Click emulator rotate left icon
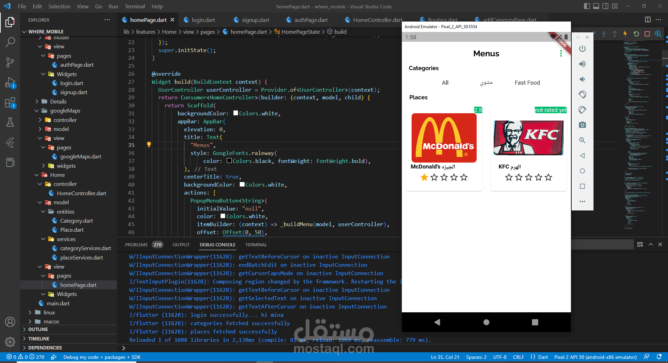This screenshot has width=668, height=363. (x=582, y=94)
